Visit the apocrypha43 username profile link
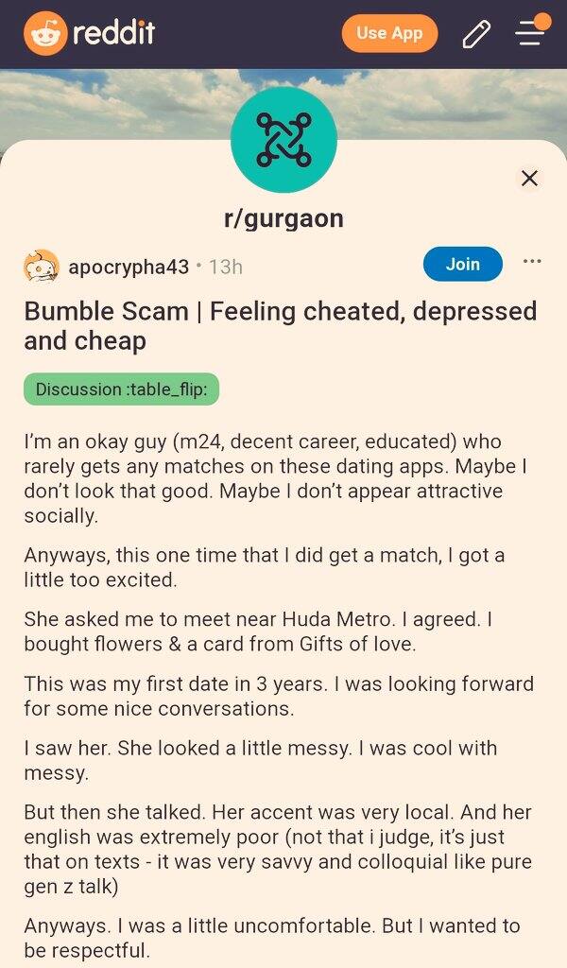567x968 pixels. tap(129, 267)
